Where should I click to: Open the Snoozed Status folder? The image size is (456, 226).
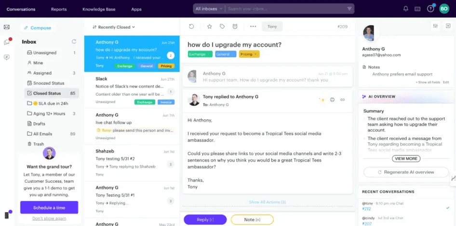click(x=52, y=83)
